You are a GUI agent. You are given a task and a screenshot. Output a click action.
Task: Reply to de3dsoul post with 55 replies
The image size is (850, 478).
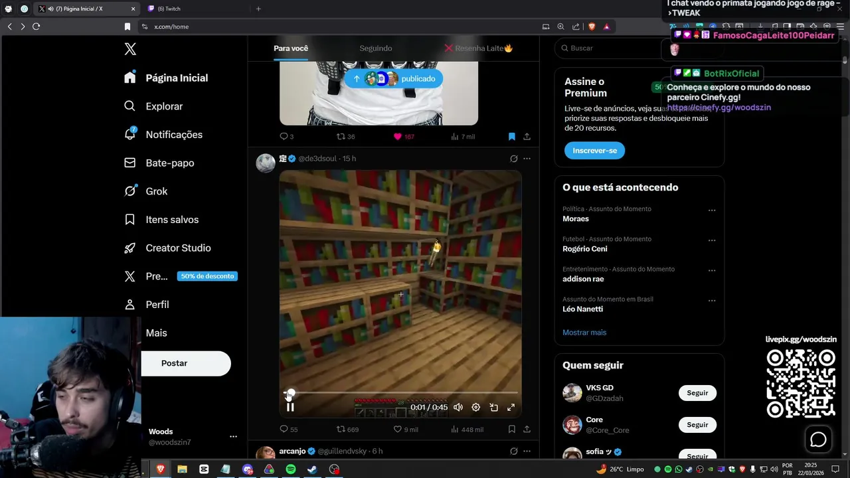[x=288, y=430]
